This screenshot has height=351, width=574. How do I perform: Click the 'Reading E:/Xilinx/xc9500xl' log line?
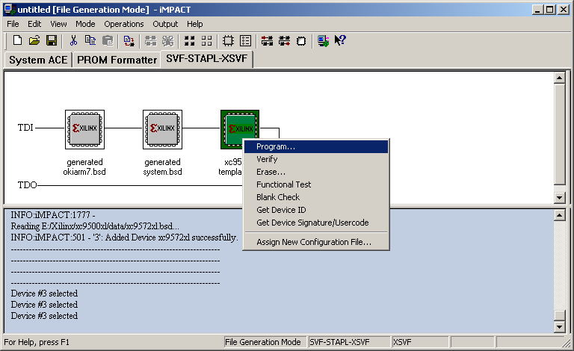pyautogui.click(x=95, y=226)
